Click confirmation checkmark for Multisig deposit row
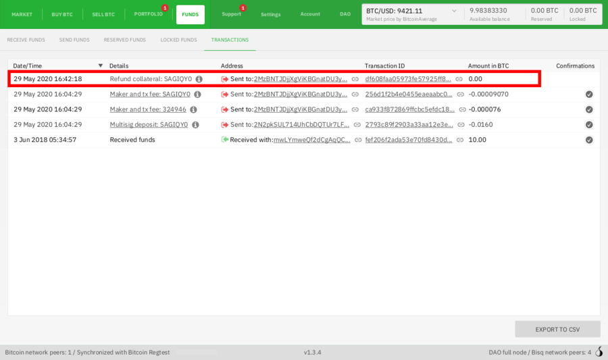Viewport: 608px width, 360px height. coord(589,125)
